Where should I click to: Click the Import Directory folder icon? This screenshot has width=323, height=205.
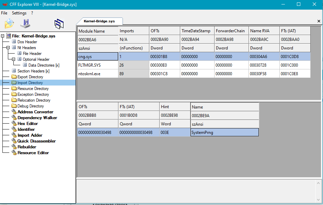[x=14, y=83]
